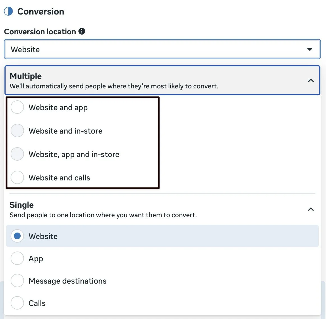Click the selected Website radio button

(17, 236)
